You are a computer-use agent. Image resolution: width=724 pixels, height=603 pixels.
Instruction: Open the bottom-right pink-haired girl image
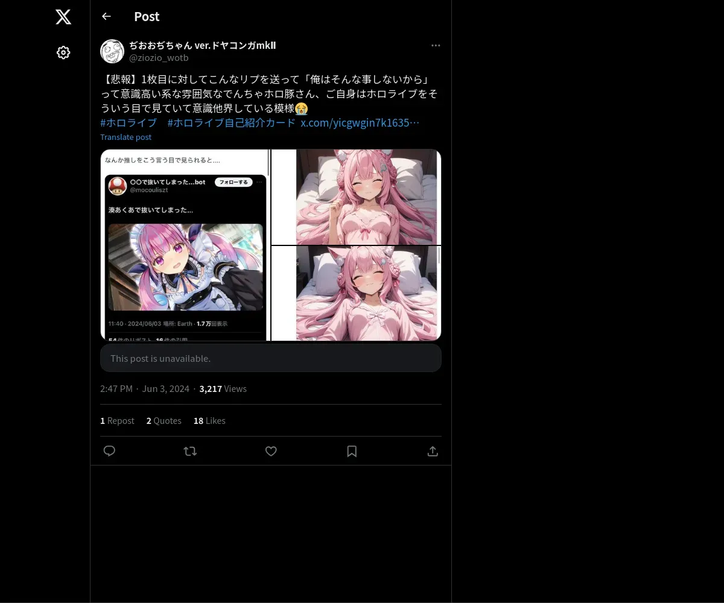356,293
